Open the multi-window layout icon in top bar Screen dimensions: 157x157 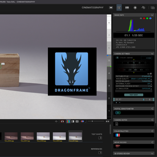(x=153, y=8)
